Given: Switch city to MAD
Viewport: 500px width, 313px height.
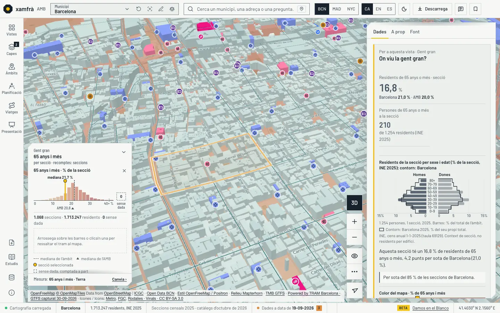Looking at the screenshot, I should click(x=336, y=9).
